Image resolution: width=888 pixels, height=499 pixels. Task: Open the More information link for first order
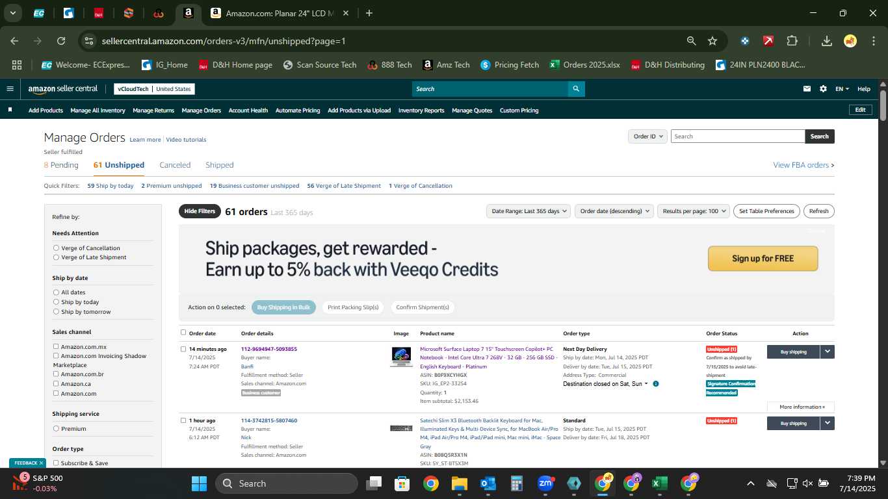pos(801,407)
